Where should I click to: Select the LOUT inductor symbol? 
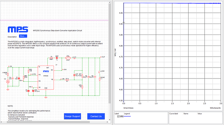[x=68, y=58]
